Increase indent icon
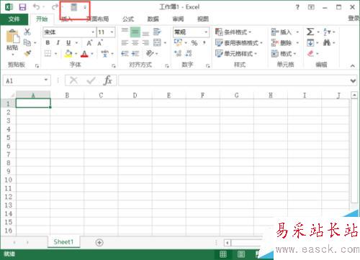The width and height of the screenshot is (360, 260). (x=135, y=53)
